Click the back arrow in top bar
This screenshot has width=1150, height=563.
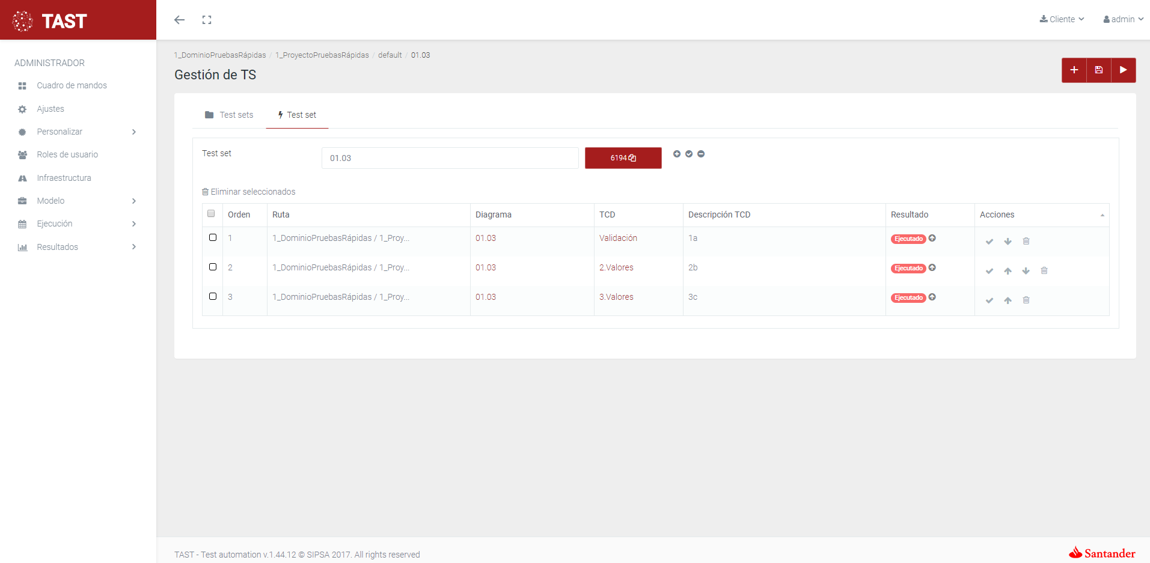pos(179,20)
